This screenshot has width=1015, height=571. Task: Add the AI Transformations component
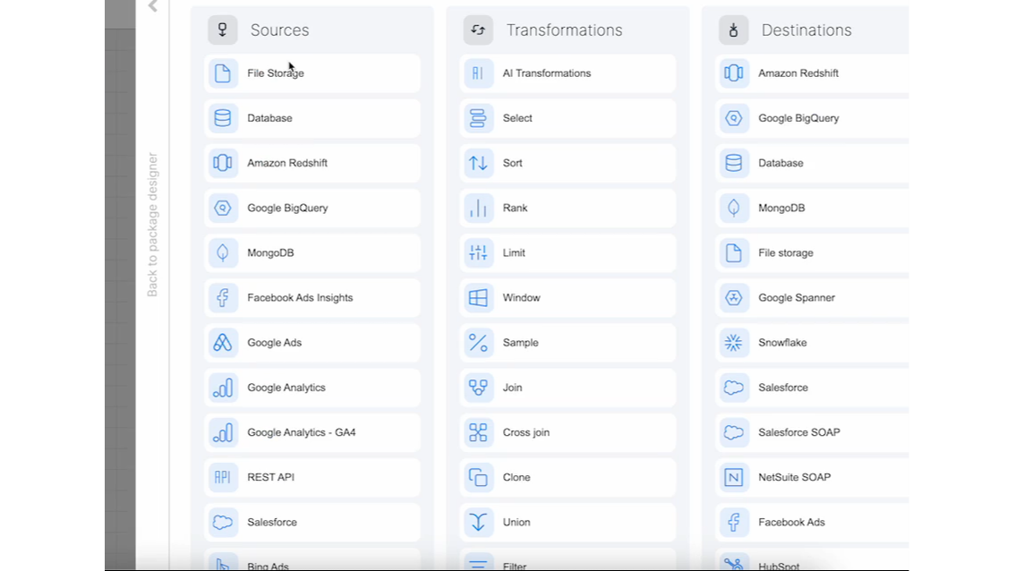coord(546,73)
